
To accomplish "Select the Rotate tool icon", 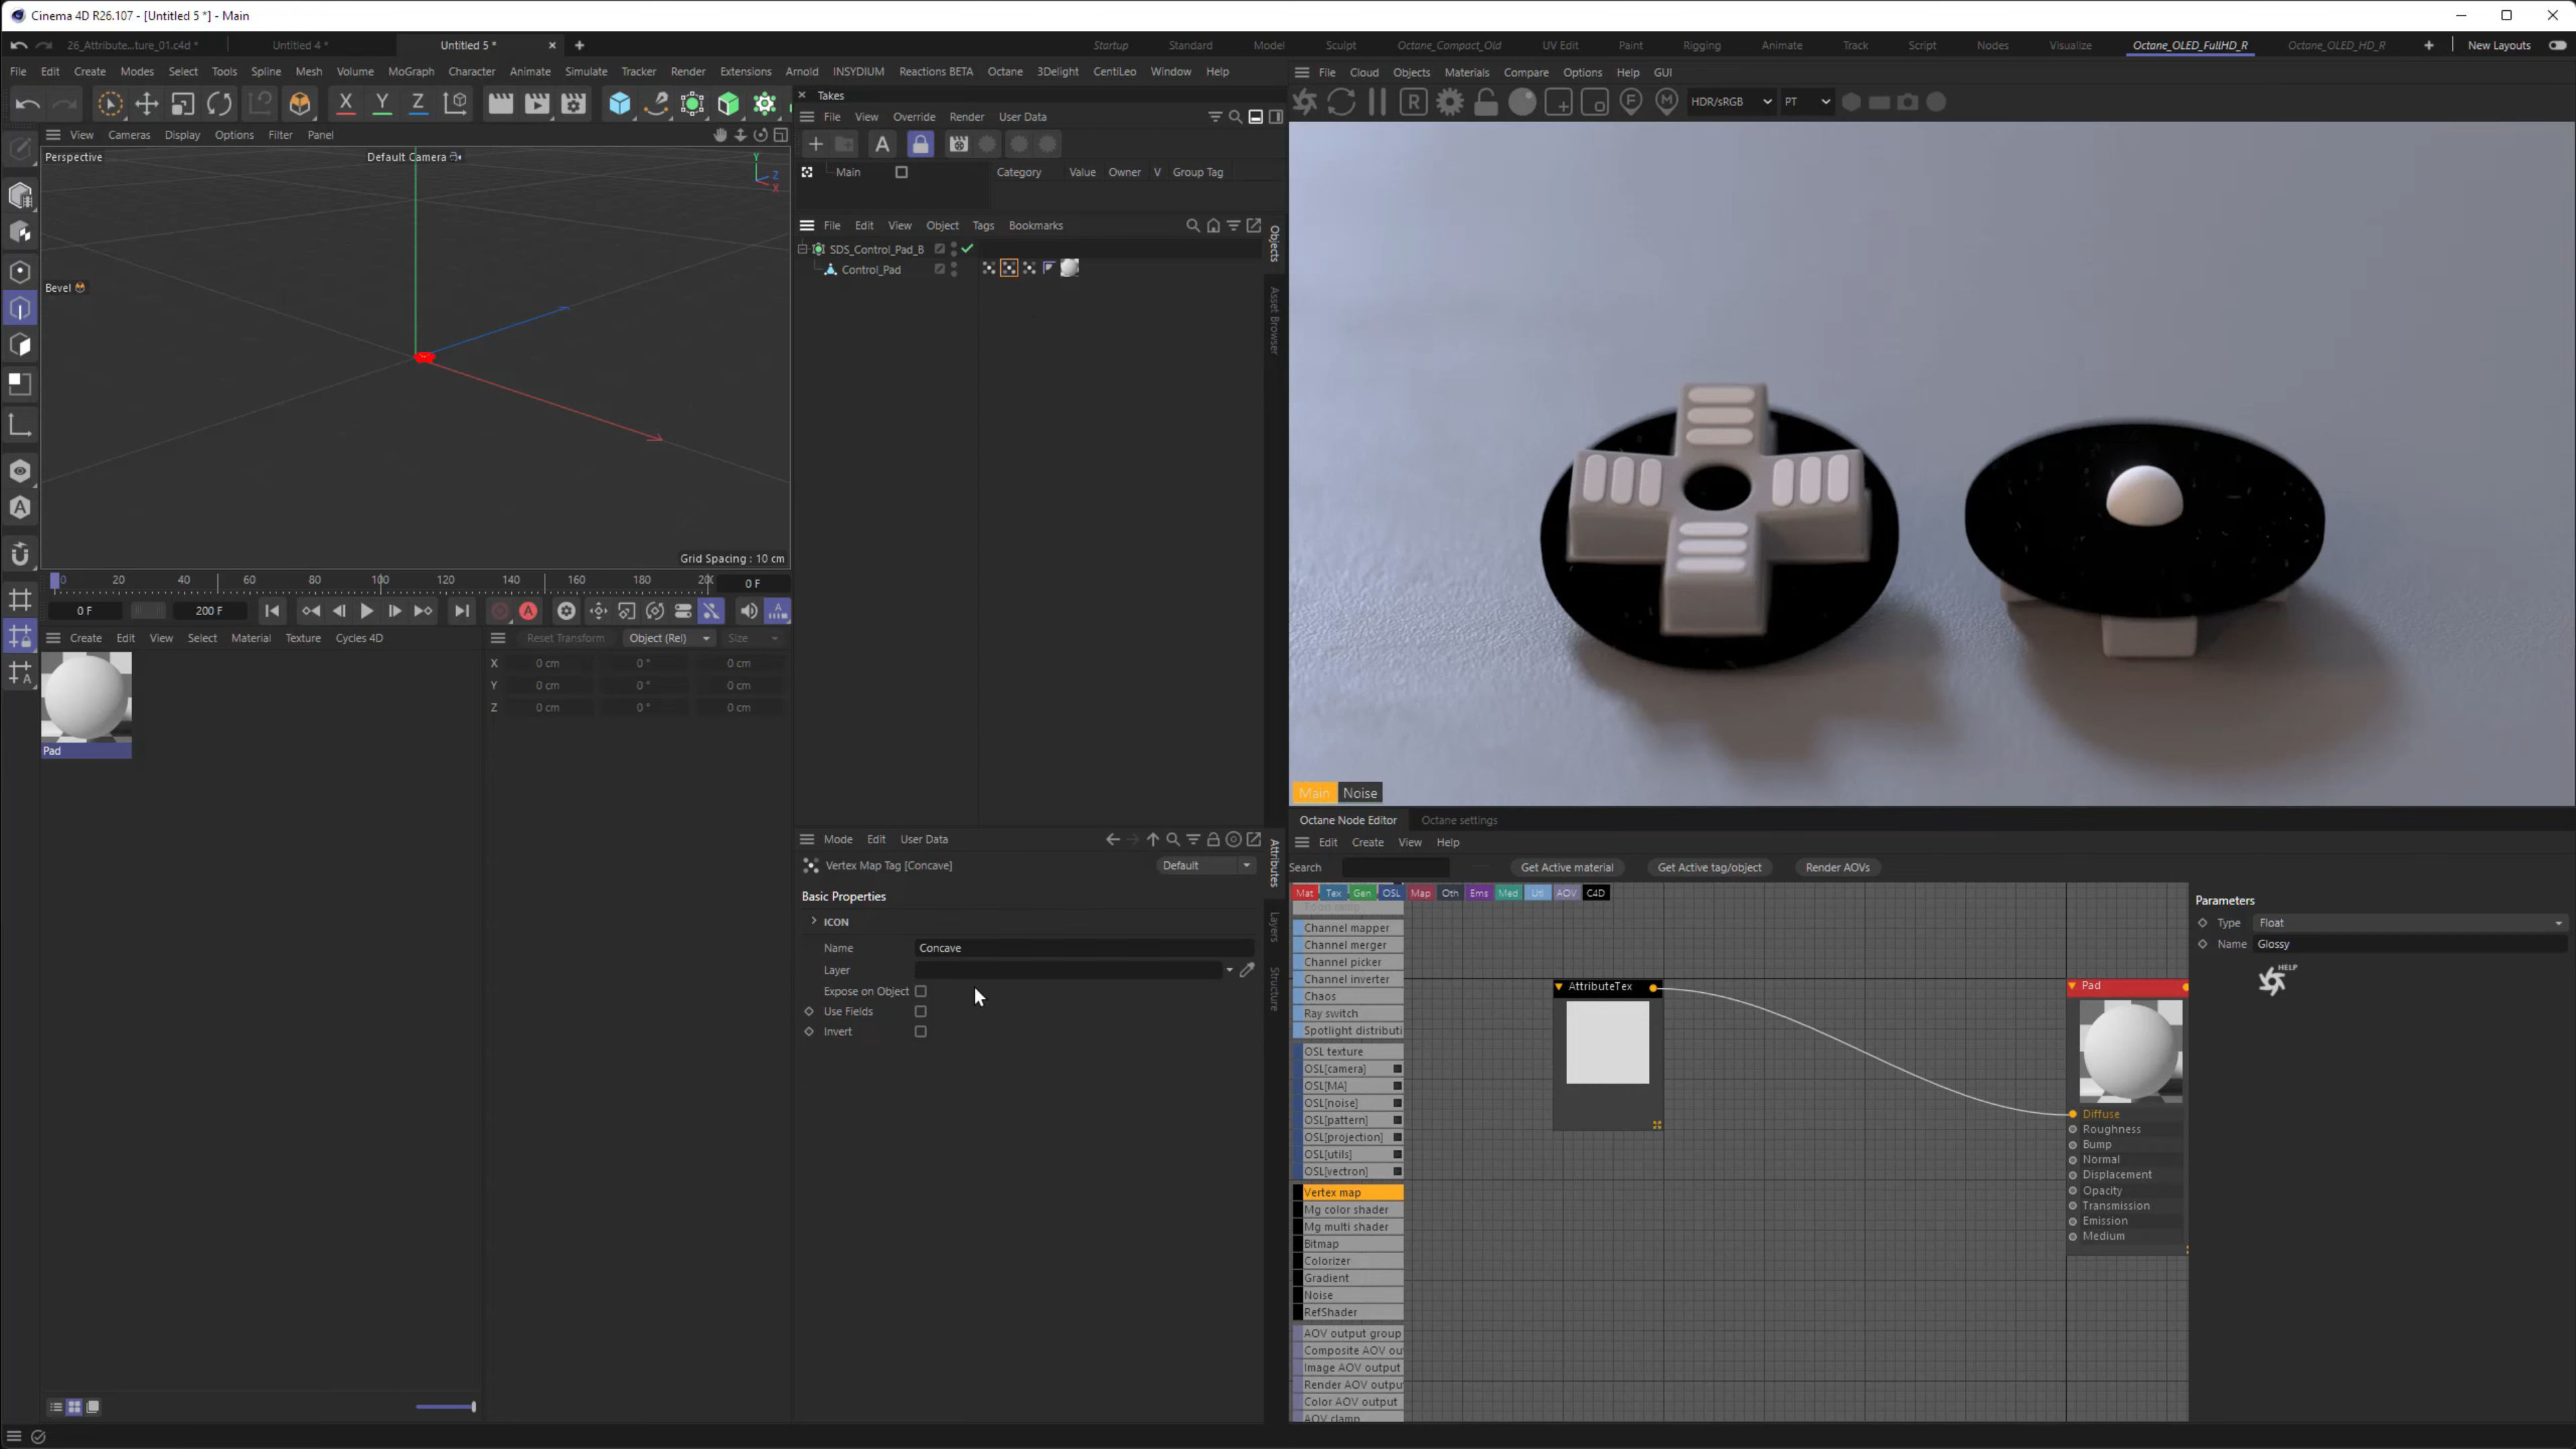I will [x=219, y=104].
